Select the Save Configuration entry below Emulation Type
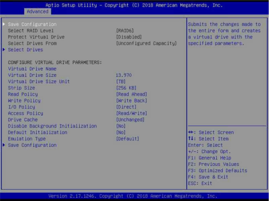 click(32, 145)
